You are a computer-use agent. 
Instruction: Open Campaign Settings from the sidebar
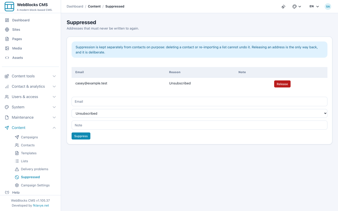[35, 185]
